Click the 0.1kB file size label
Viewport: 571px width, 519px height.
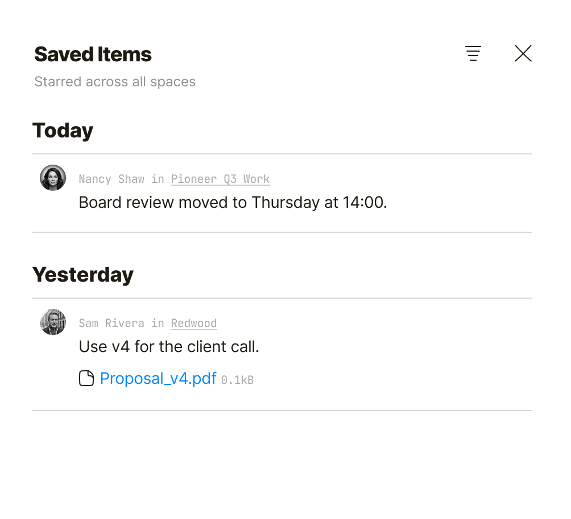coord(237,379)
